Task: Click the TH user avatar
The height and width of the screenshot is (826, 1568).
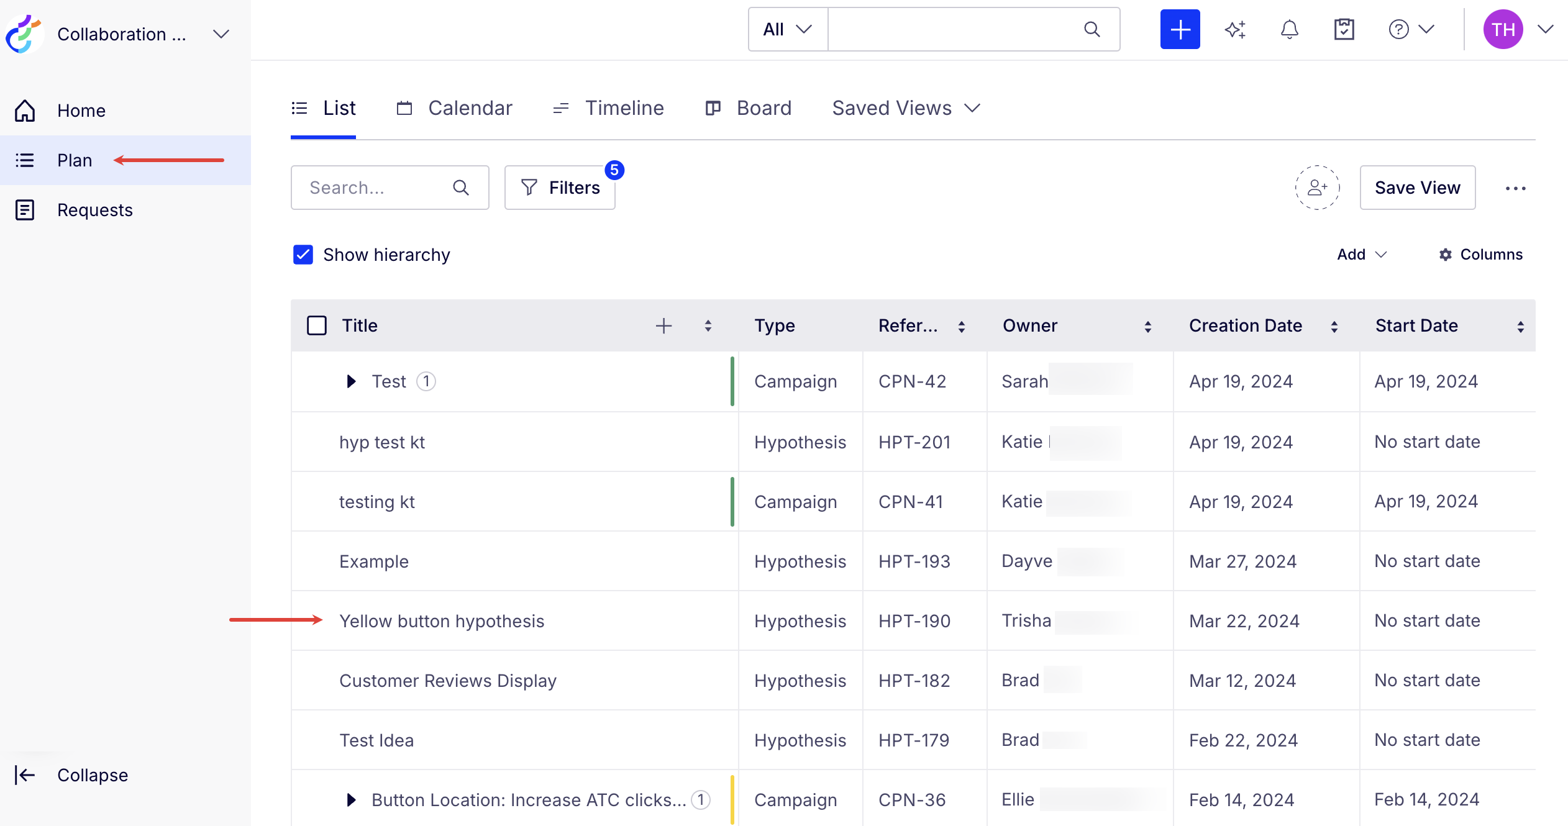Action: 1503,29
